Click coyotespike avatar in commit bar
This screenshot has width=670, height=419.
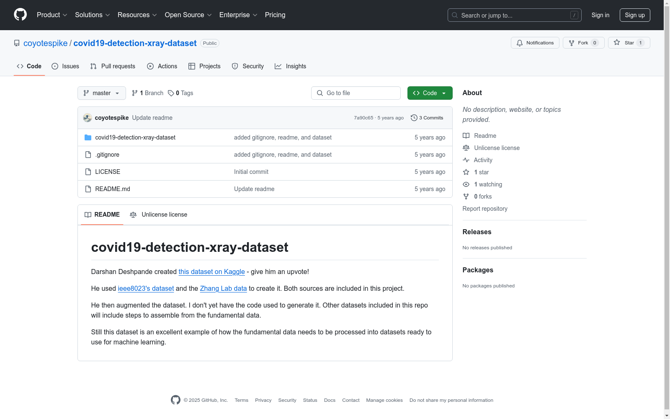point(88,118)
